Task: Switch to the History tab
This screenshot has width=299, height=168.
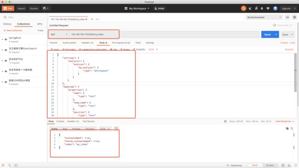Action: [x=7, y=24]
